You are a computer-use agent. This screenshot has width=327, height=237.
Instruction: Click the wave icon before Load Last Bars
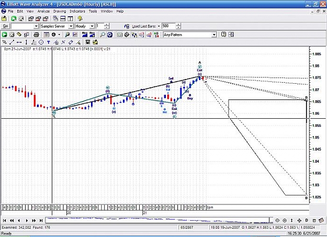[127, 26]
